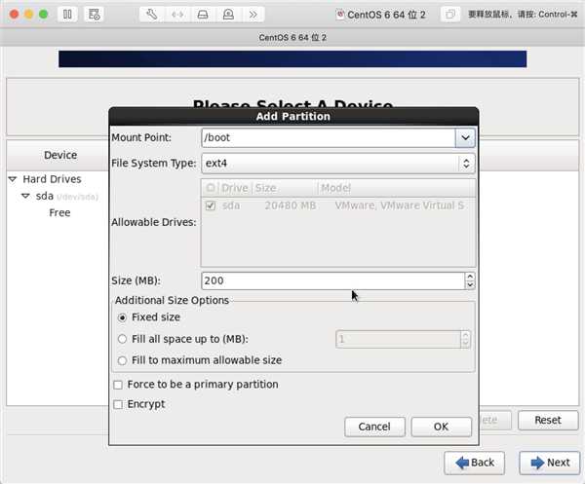
Task: Click the pause virtual machine icon
Action: click(x=67, y=15)
